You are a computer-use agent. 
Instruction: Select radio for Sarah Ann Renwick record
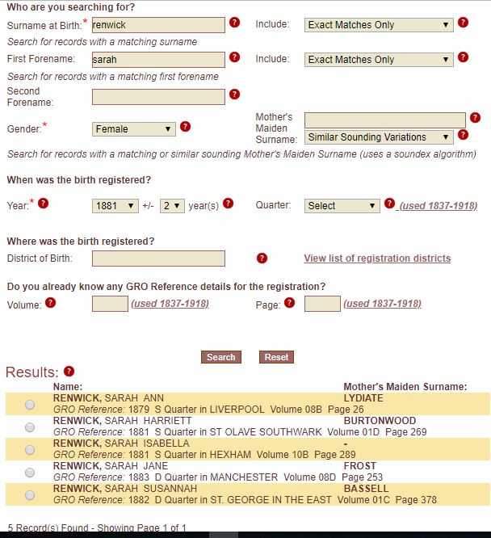30,405
